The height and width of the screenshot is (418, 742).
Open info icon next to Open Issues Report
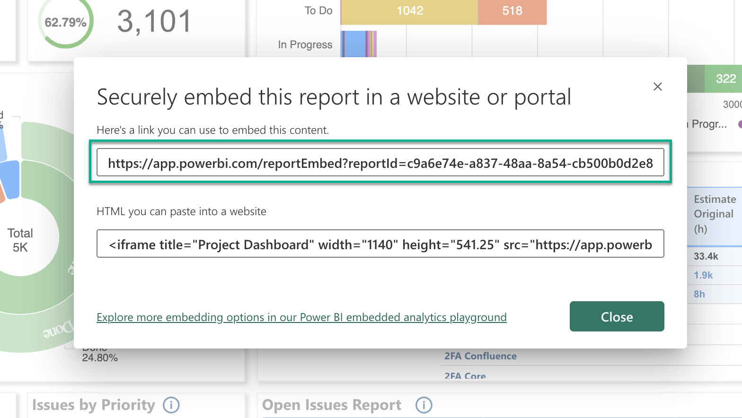pos(424,405)
